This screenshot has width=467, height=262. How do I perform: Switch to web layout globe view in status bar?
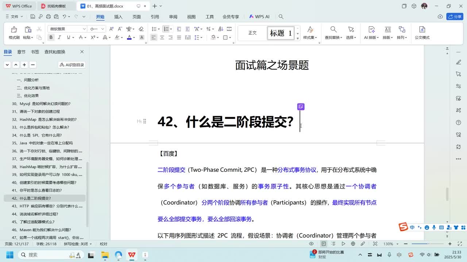(353, 244)
